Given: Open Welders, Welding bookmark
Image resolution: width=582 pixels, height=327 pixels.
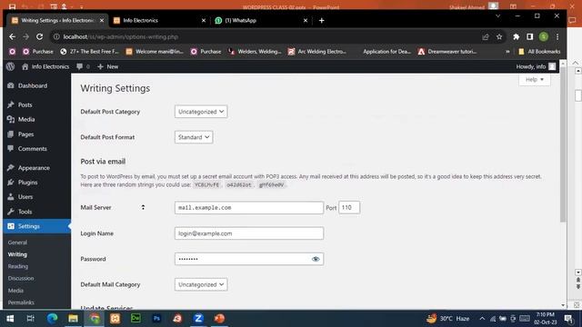Looking at the screenshot, I should (x=255, y=52).
